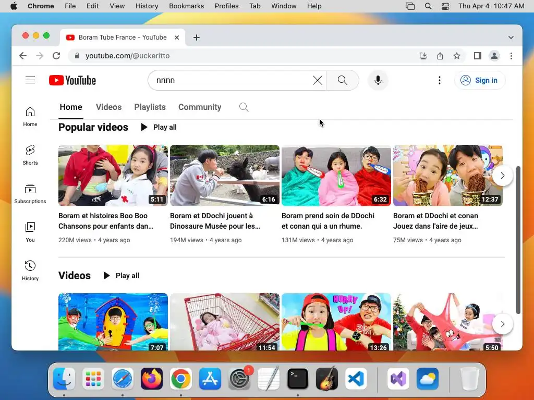Show next Videos row with arrow
Image resolution: width=534 pixels, height=400 pixels.
(503, 324)
